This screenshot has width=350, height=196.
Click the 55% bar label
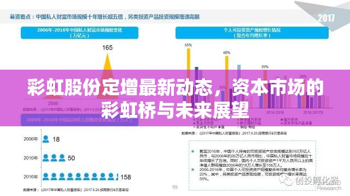[x=188, y=45]
